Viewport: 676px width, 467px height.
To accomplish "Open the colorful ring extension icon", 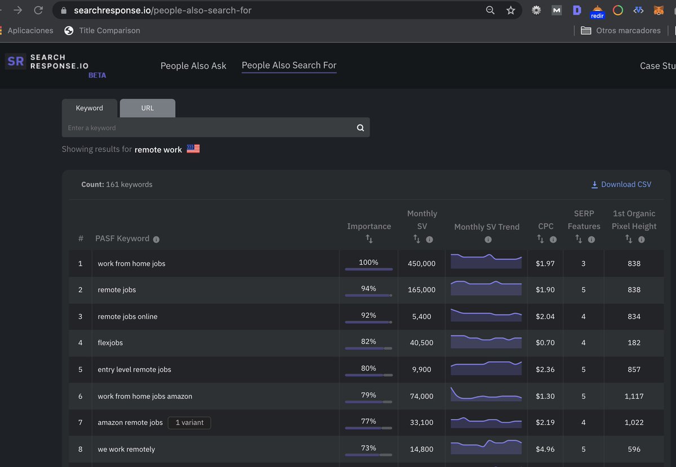I will coord(618,10).
